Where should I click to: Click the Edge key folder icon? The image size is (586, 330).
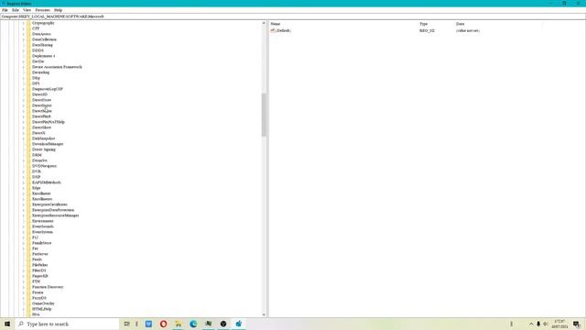28,188
